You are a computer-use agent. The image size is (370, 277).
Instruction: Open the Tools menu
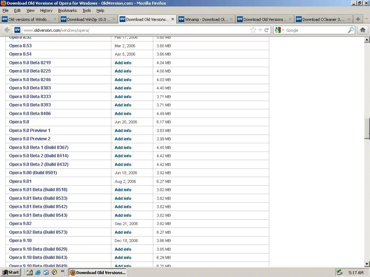pyautogui.click(x=87, y=10)
